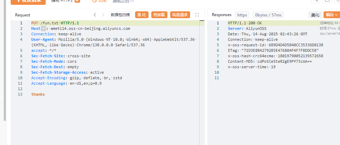Go to the next request arrow

click(x=103, y=15)
